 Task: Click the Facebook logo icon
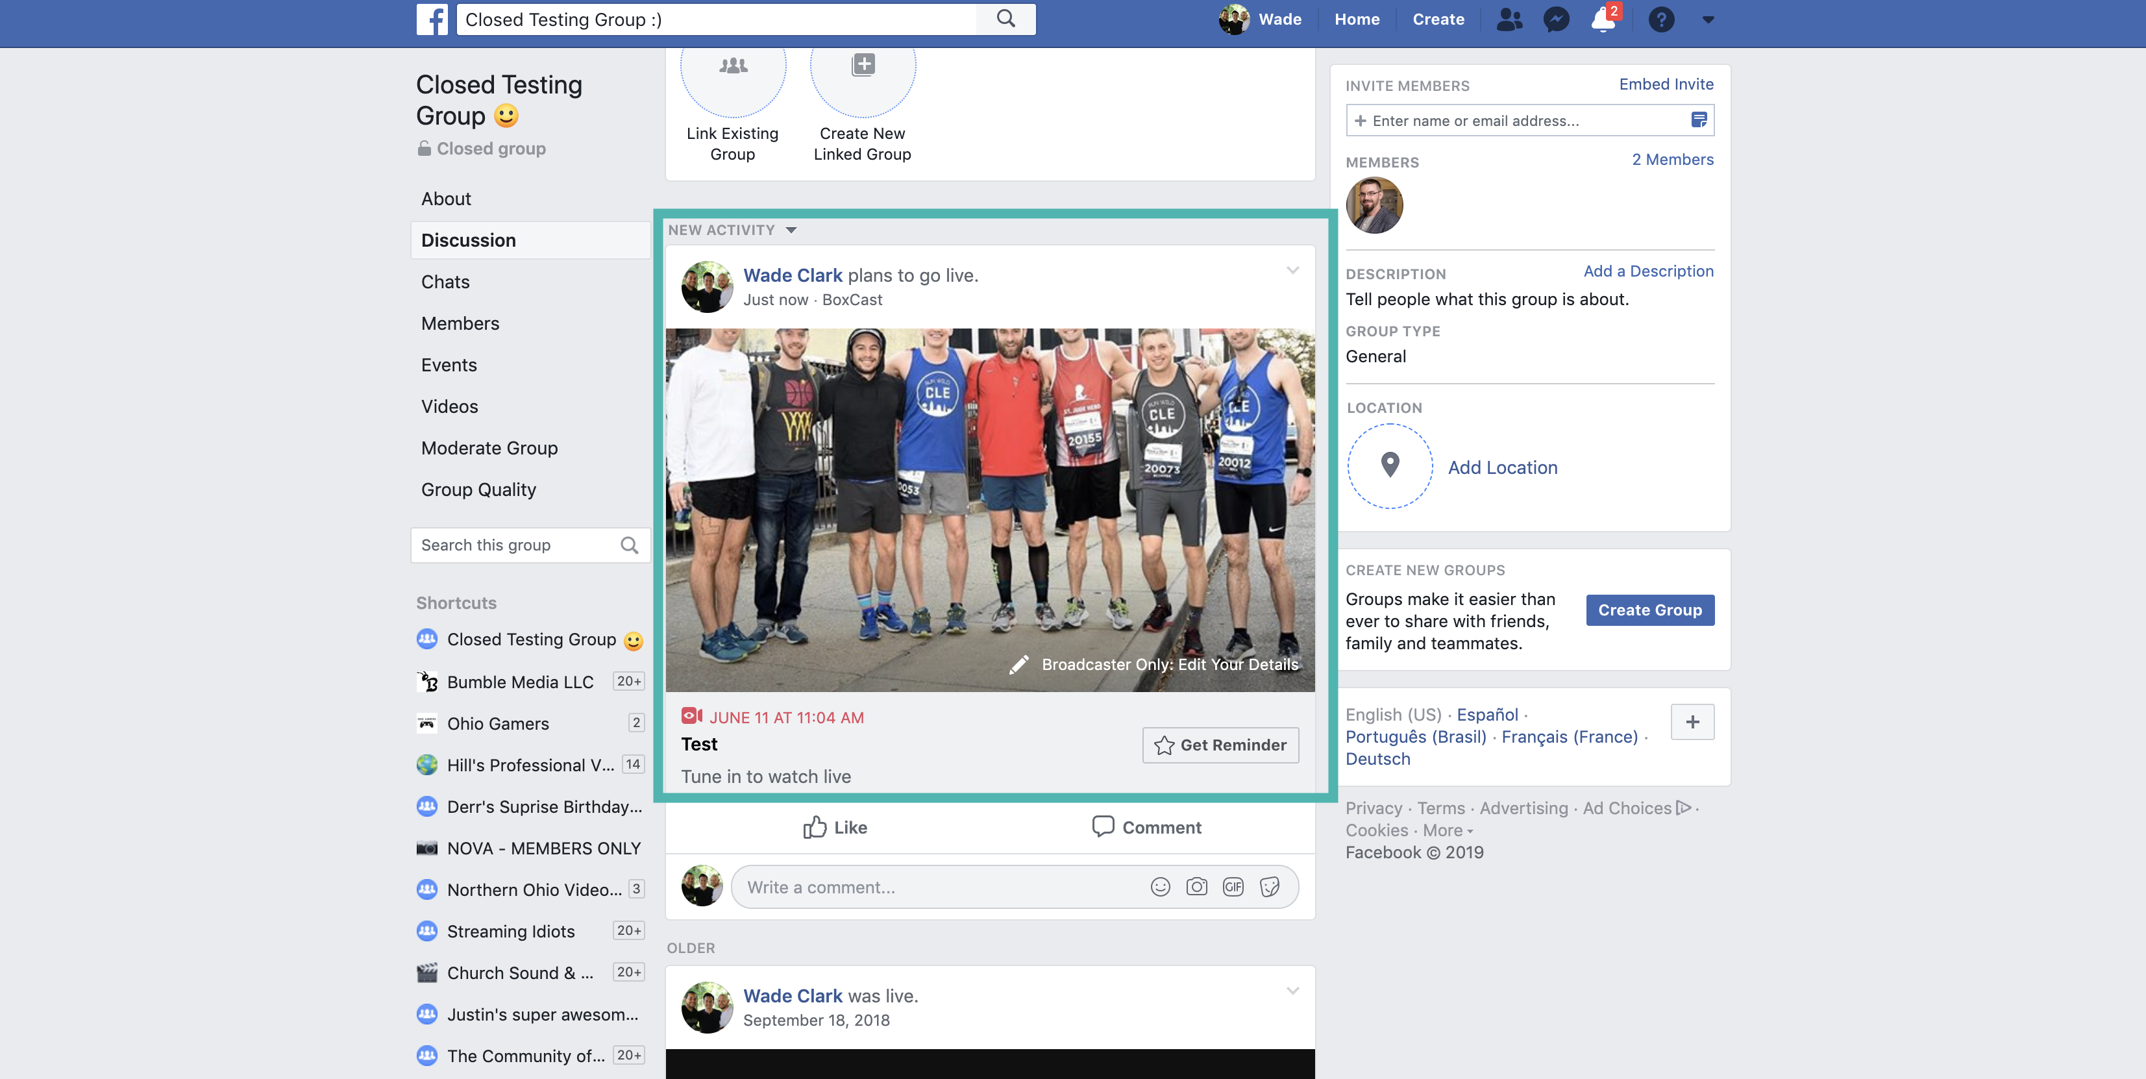[x=432, y=19]
